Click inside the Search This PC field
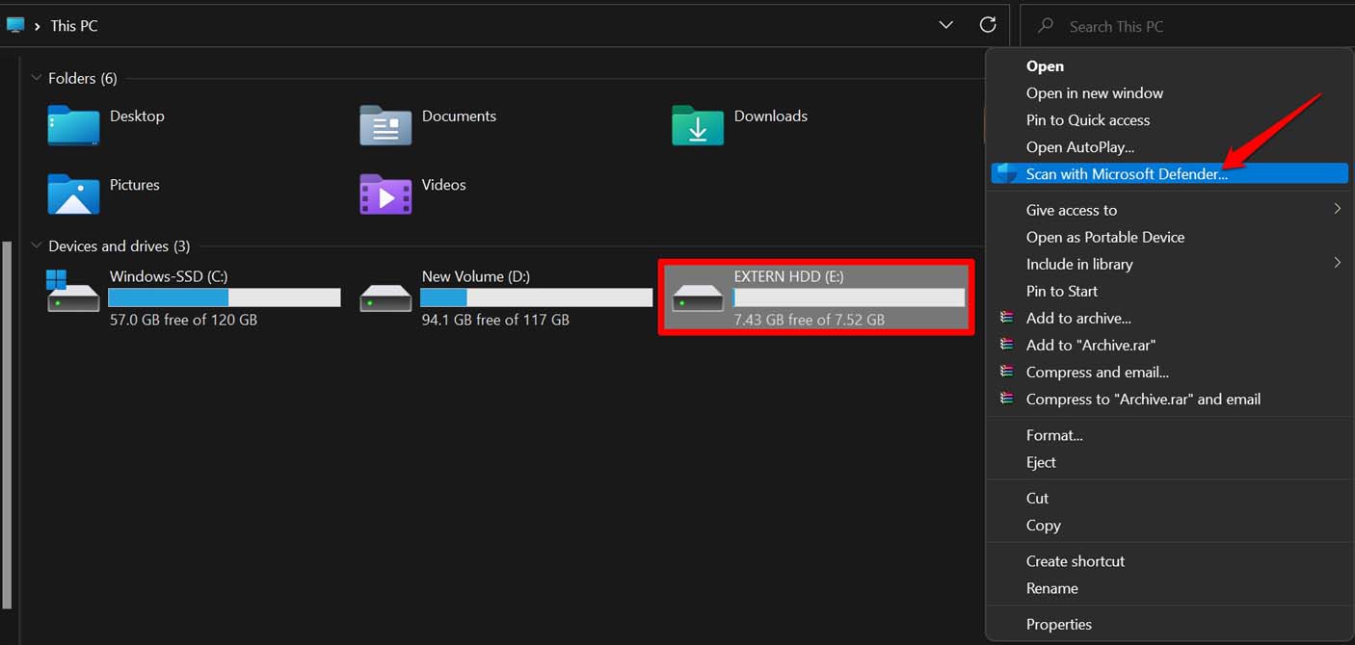 click(1137, 26)
